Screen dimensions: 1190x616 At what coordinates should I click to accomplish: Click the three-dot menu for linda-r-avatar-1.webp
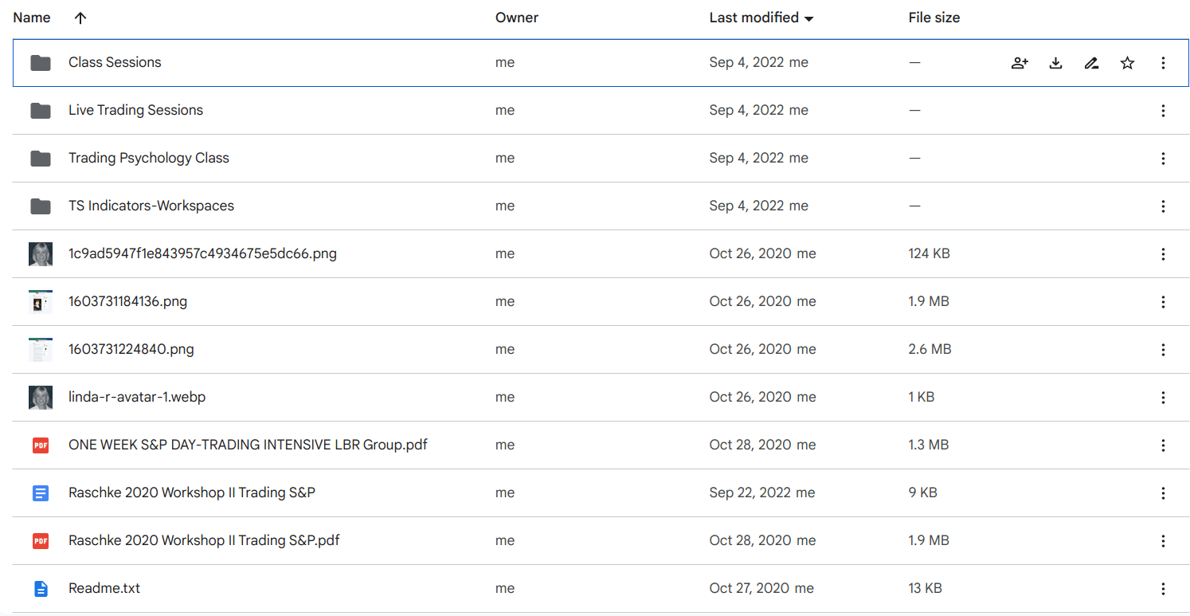coord(1163,398)
